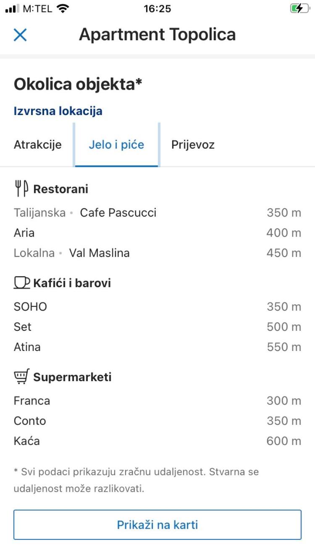315x560 pixels.
Task: Switch to the Atrakcije tab
Action: (x=38, y=145)
